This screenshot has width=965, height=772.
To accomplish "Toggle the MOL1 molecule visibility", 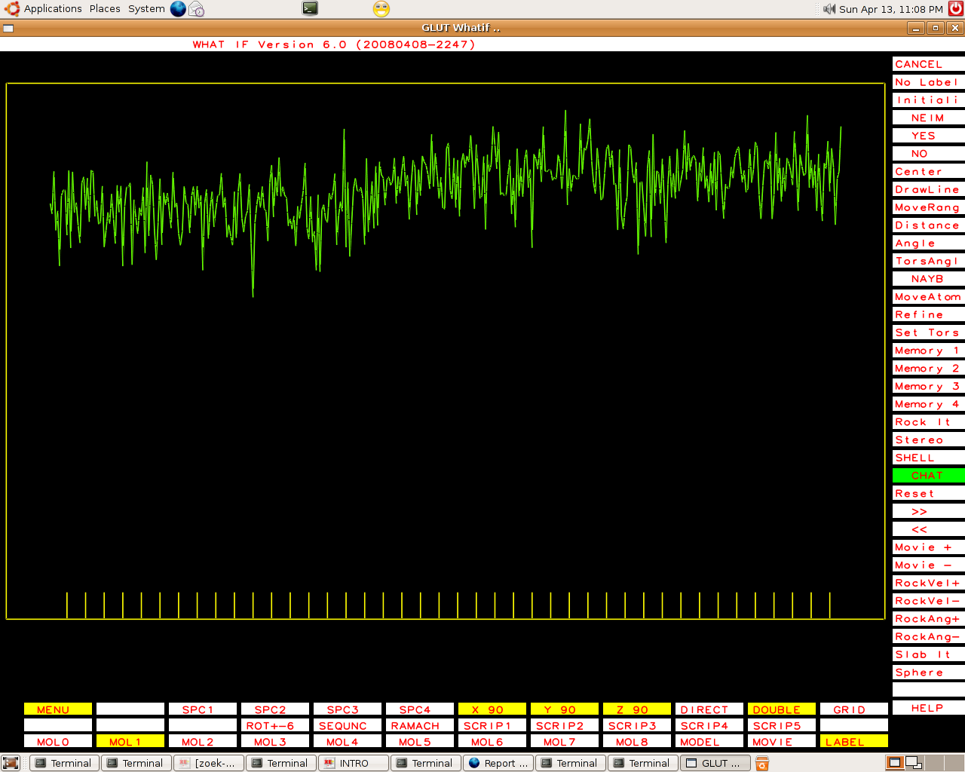I will pyautogui.click(x=130, y=742).
